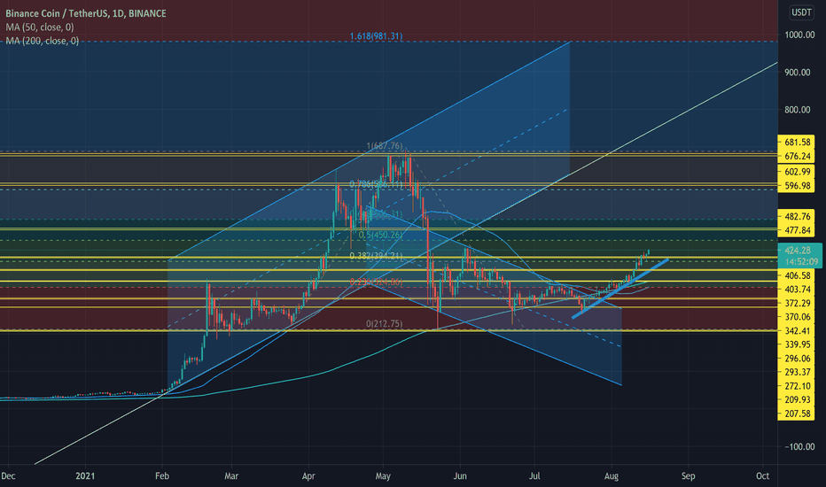Screen dimensions: 826x487
Task: Click the 372.29 yellow price label
Action: (x=797, y=303)
